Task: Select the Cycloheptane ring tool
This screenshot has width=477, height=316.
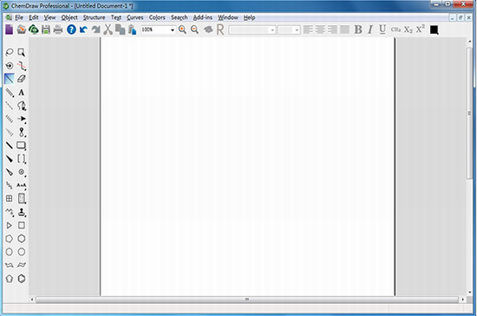Action: coord(10,252)
